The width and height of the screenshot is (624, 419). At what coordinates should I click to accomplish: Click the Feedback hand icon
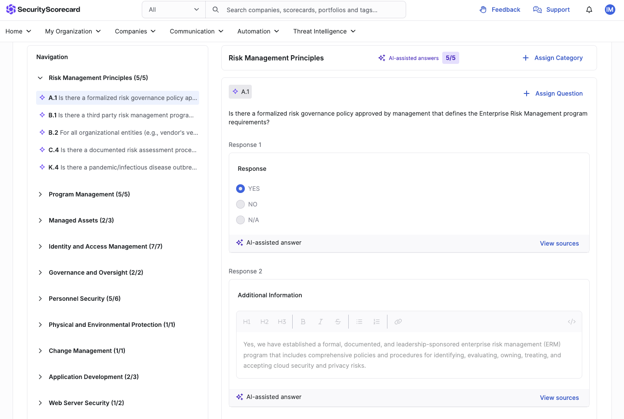coord(483,10)
